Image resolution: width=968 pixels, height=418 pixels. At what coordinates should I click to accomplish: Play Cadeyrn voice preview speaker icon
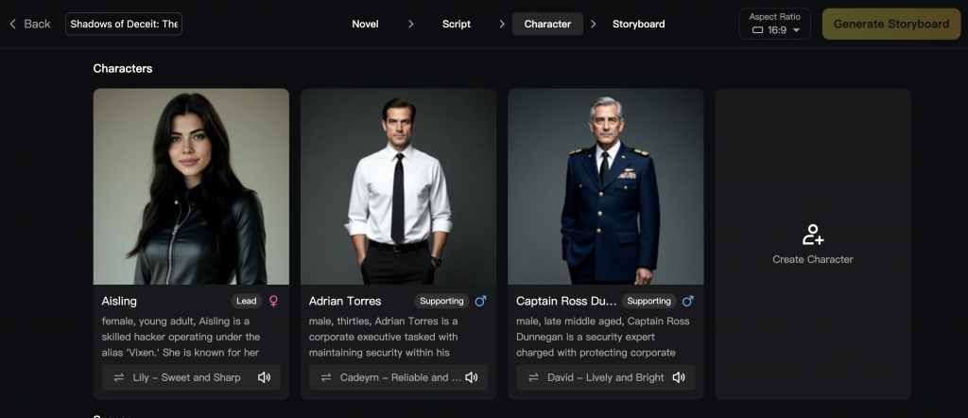(x=471, y=377)
